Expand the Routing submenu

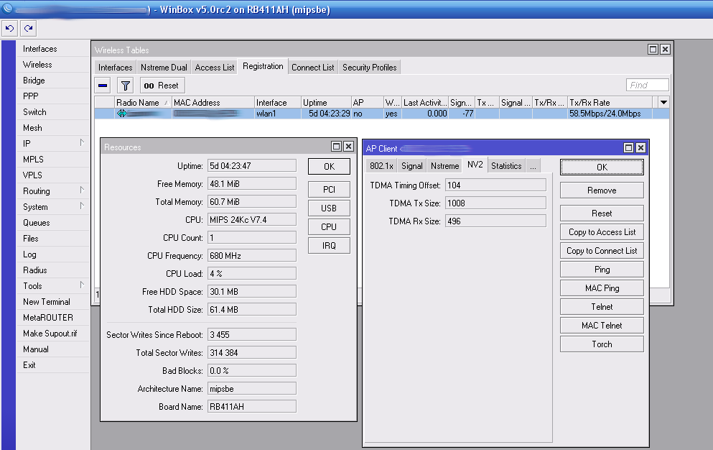coord(82,190)
